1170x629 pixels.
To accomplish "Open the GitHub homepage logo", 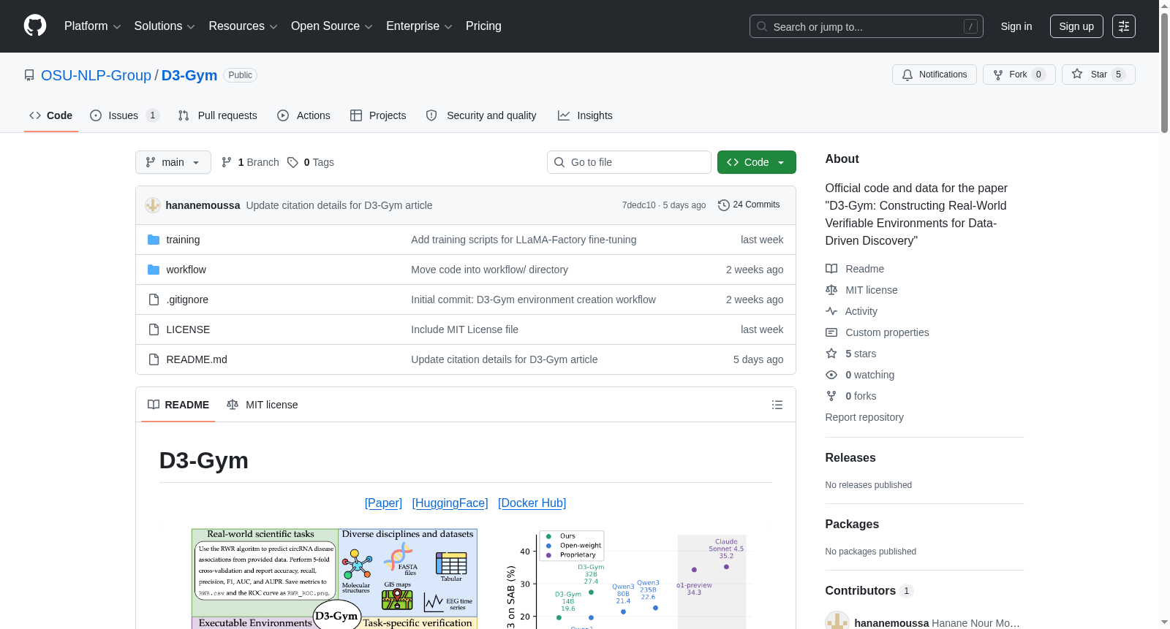I will click(35, 26).
